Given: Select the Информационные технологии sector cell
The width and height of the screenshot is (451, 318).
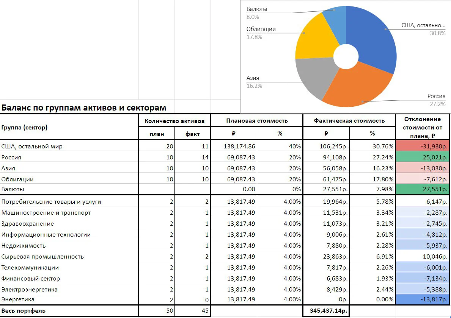Looking at the screenshot, I should [69, 234].
